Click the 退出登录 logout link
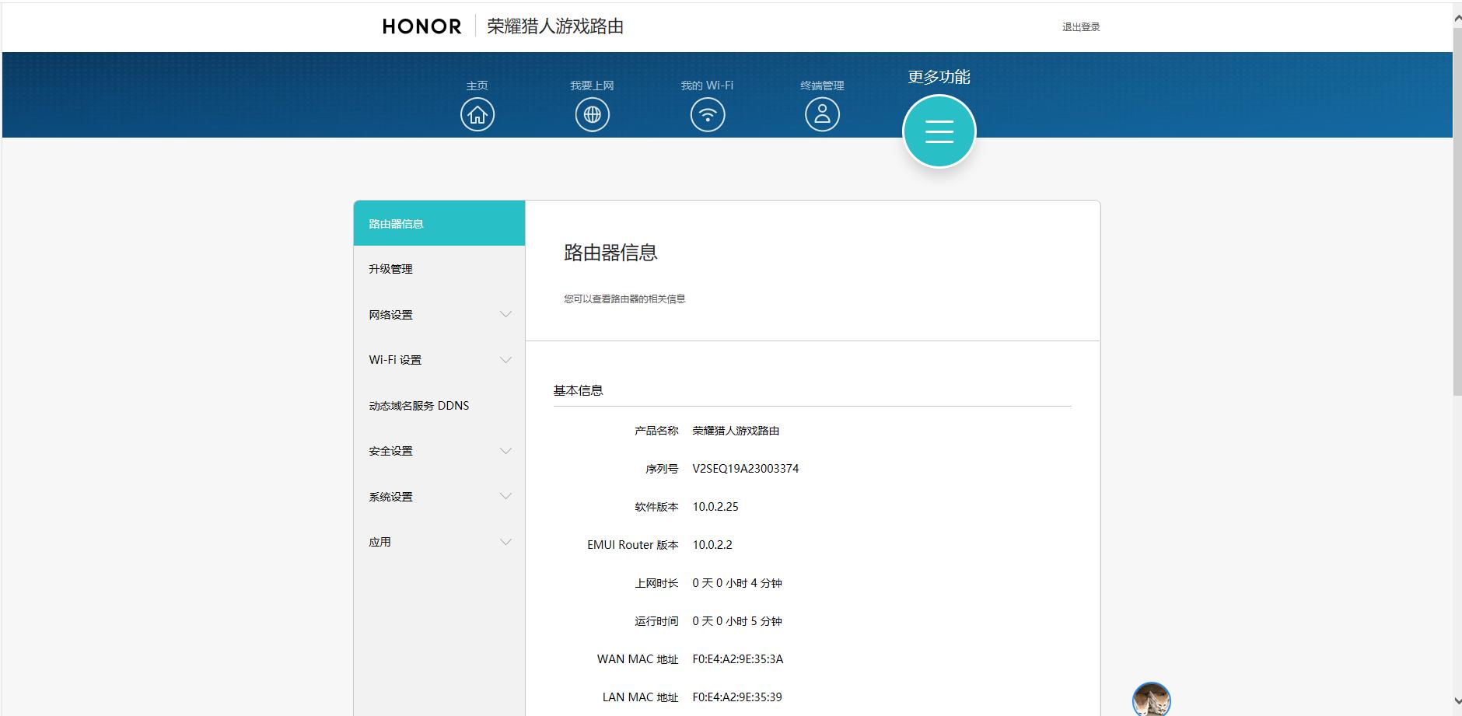The height and width of the screenshot is (716, 1462). 1079,26
